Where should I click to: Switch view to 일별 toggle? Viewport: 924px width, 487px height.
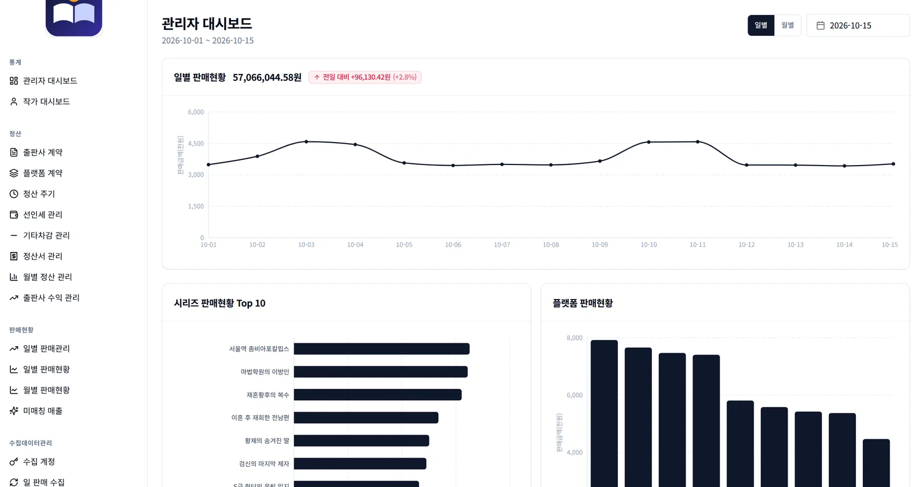761,25
